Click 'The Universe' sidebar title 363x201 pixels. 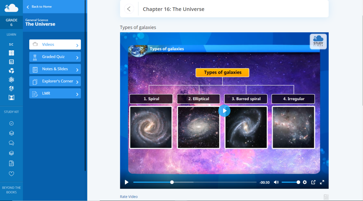tap(40, 24)
